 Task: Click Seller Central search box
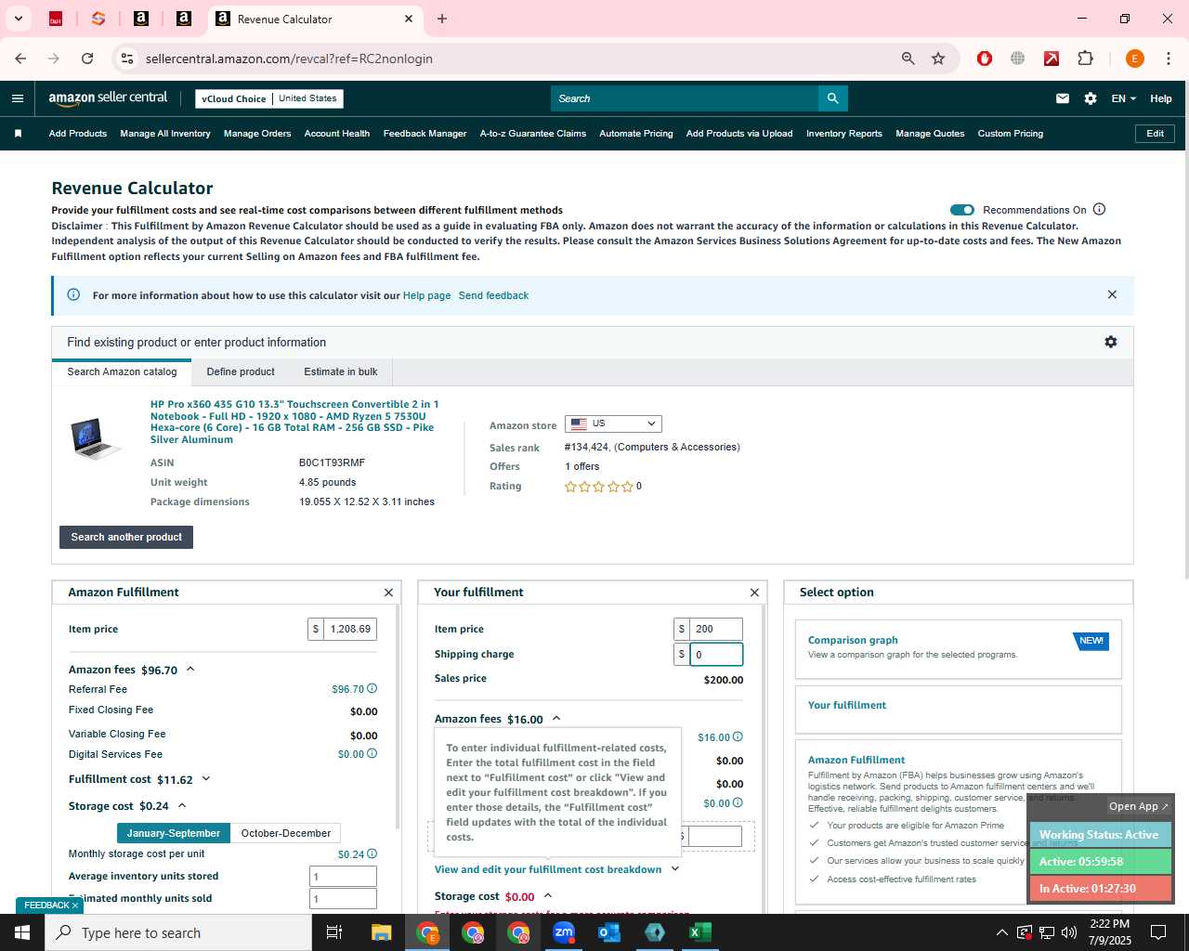[685, 98]
